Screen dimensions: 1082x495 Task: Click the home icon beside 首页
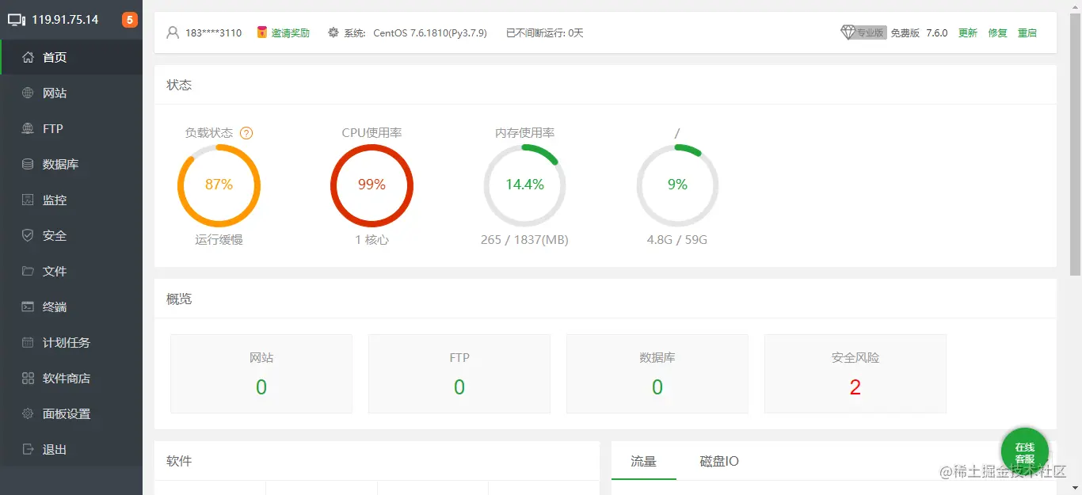click(x=28, y=57)
